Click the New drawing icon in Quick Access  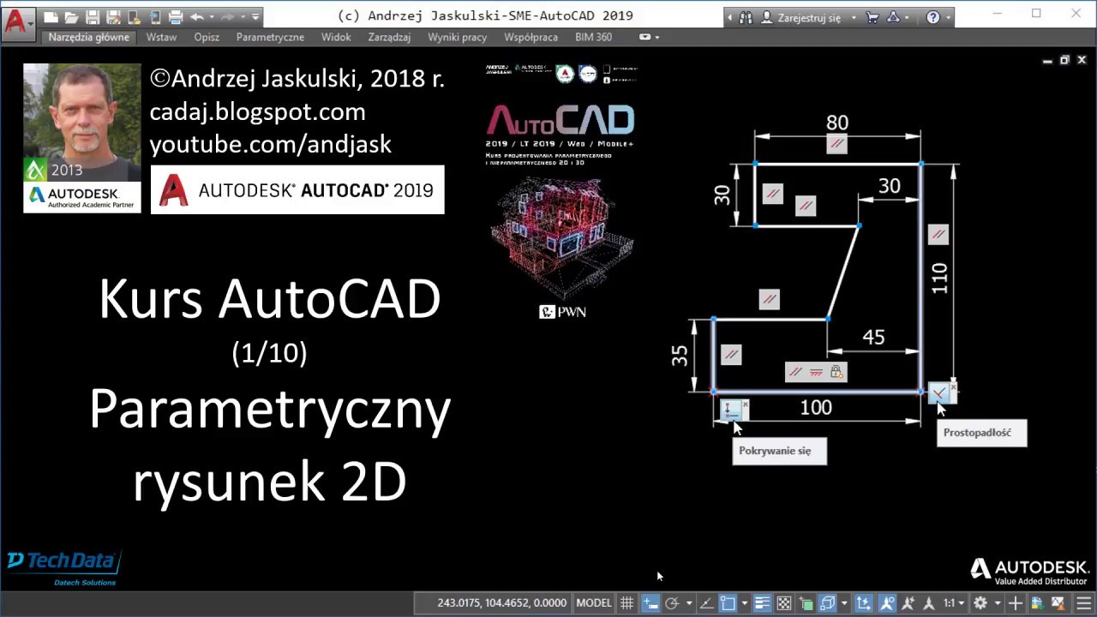pos(51,17)
